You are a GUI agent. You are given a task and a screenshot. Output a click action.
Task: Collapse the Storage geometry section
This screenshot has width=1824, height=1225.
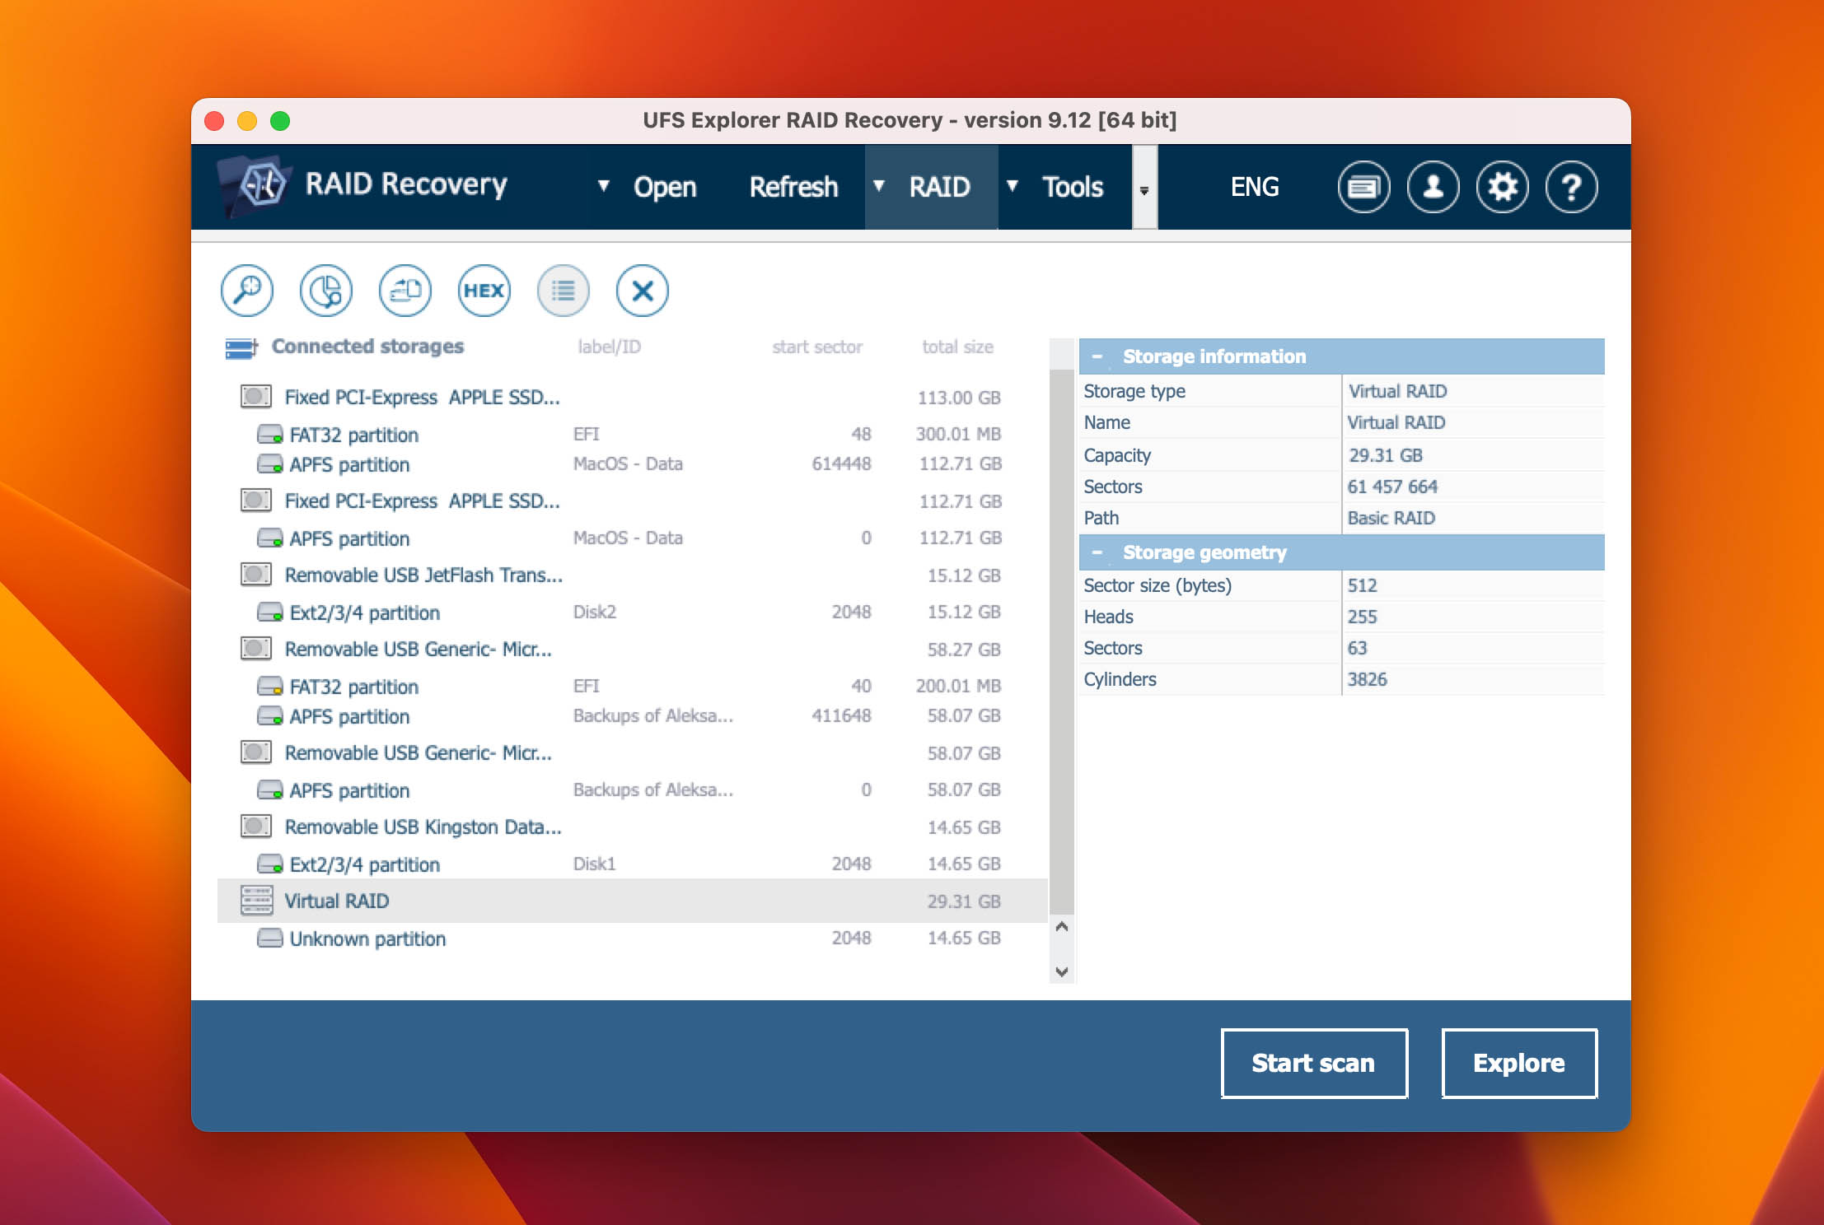point(1097,552)
